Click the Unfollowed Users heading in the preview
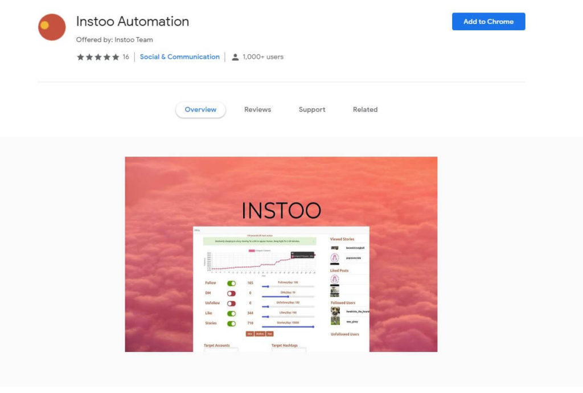The width and height of the screenshot is (583, 393). 344,334
